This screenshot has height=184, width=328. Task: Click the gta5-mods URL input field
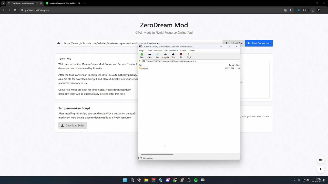click(x=142, y=43)
